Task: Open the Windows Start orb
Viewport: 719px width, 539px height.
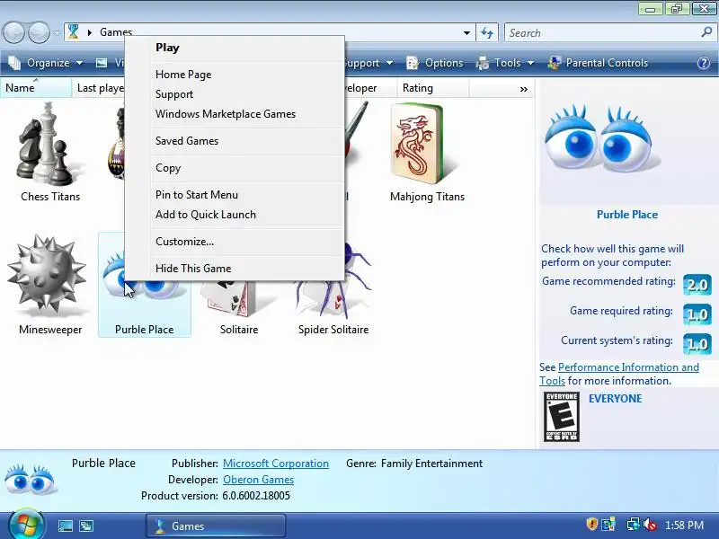Action: click(26, 525)
